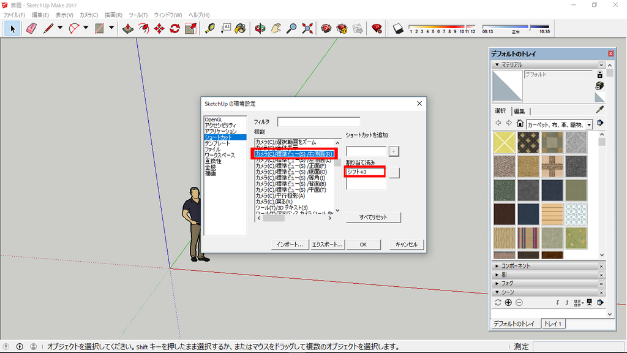Screen dimensions: 627x353
Task: Choose the pink Eraser tool
Action: tap(31, 29)
